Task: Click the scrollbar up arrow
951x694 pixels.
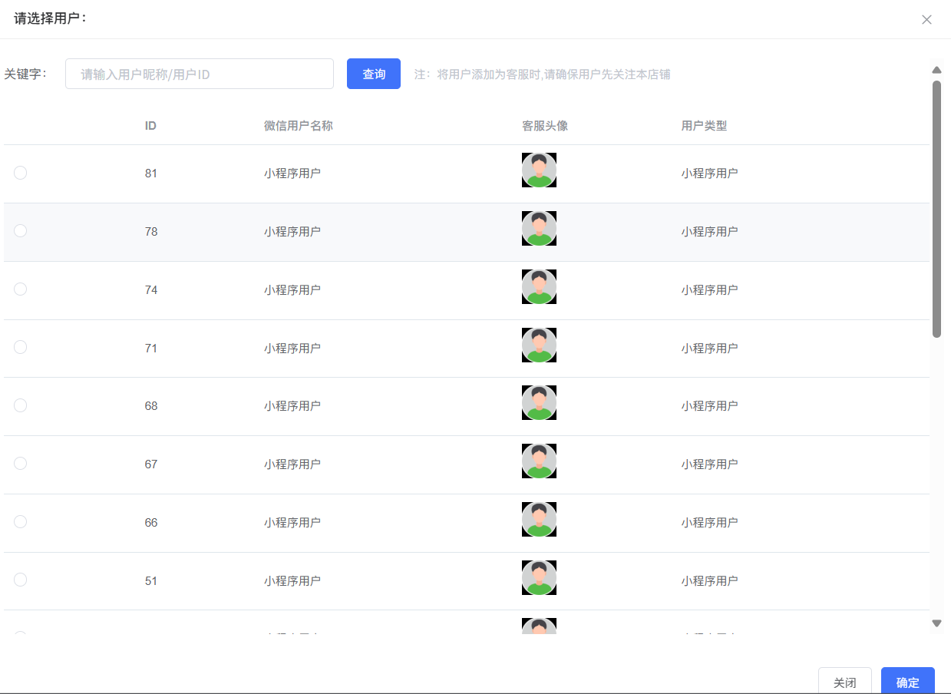Action: click(x=936, y=70)
